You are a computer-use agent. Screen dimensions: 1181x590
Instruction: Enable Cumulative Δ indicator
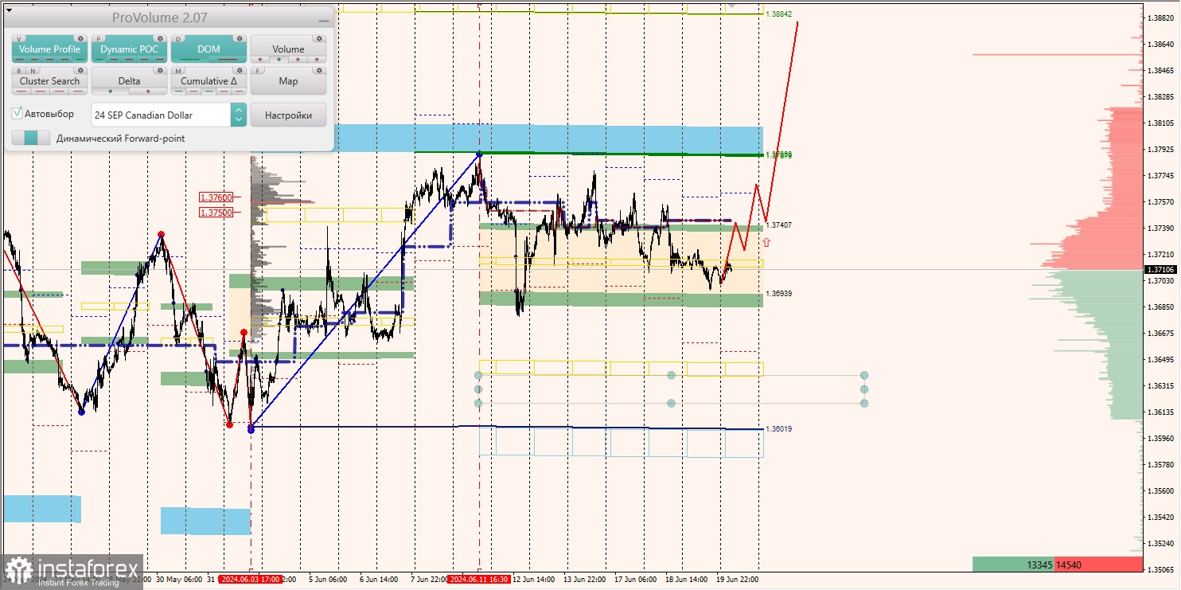point(209,81)
